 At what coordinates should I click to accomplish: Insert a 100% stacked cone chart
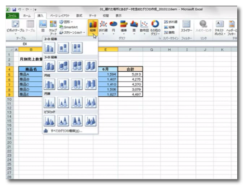[77, 102]
